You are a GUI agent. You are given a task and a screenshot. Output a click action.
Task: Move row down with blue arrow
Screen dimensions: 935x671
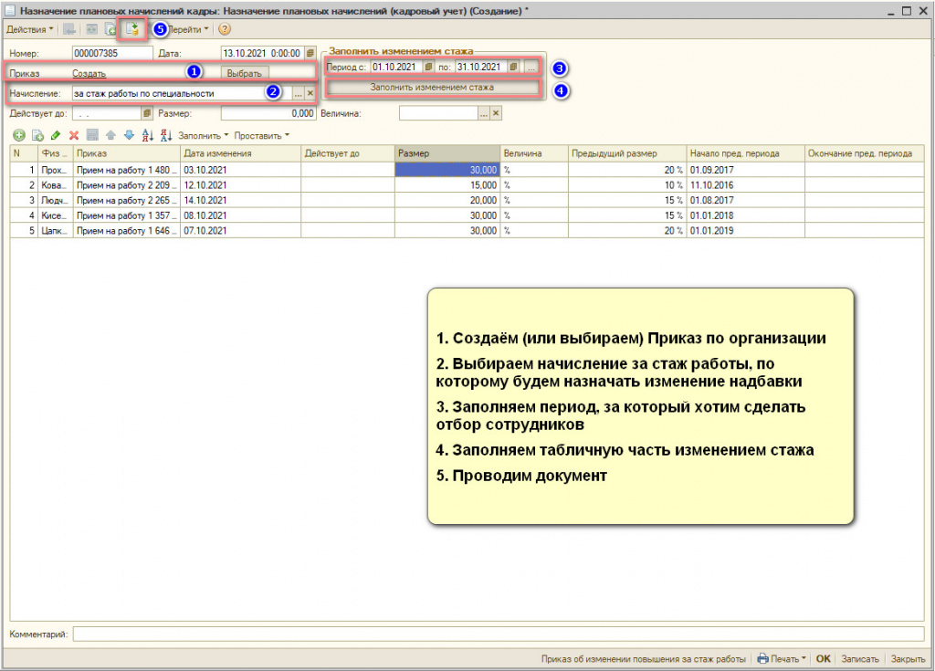(x=129, y=135)
